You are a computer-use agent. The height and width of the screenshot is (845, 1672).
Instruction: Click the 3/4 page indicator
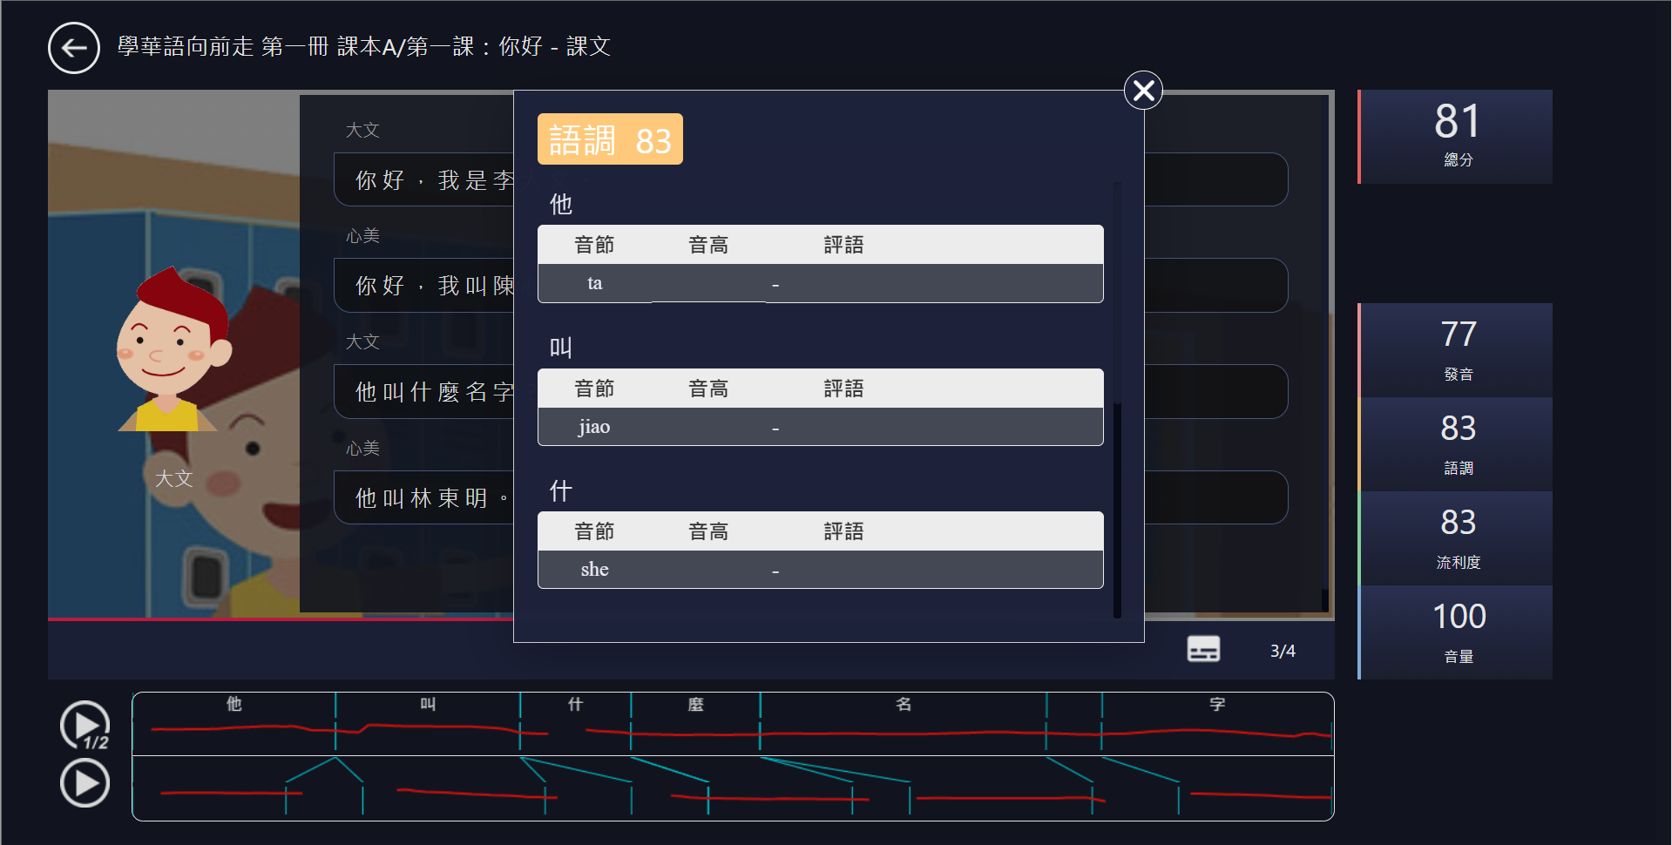(1282, 650)
